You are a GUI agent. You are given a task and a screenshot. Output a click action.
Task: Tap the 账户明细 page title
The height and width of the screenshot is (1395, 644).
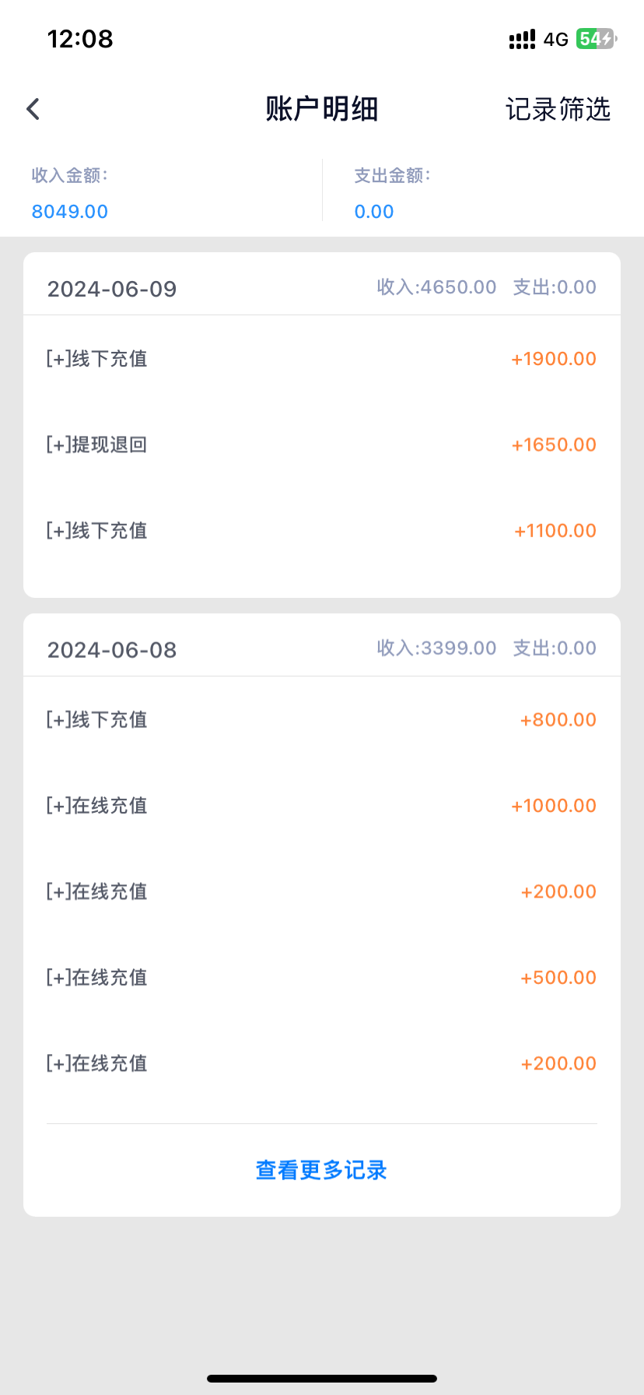point(321,109)
